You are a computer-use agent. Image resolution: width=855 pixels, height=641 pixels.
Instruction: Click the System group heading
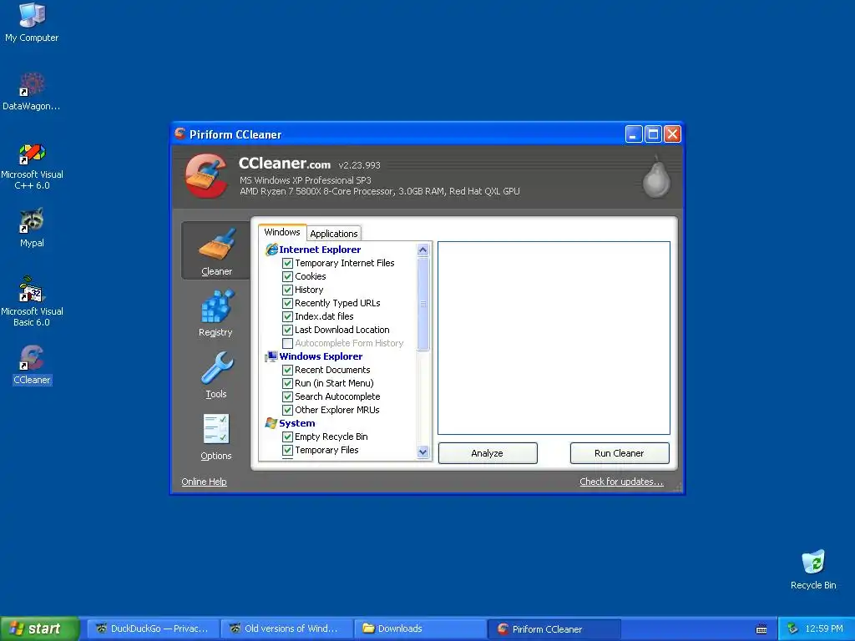coord(297,423)
